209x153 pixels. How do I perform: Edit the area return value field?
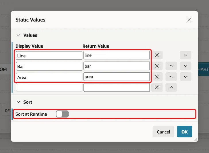[x=117, y=77]
